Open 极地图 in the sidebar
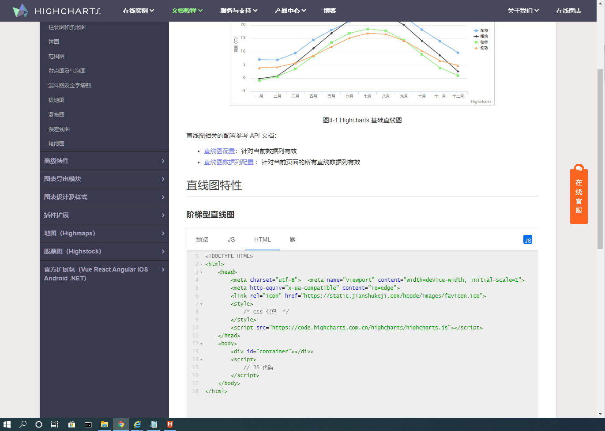The width and height of the screenshot is (605, 431). click(56, 100)
